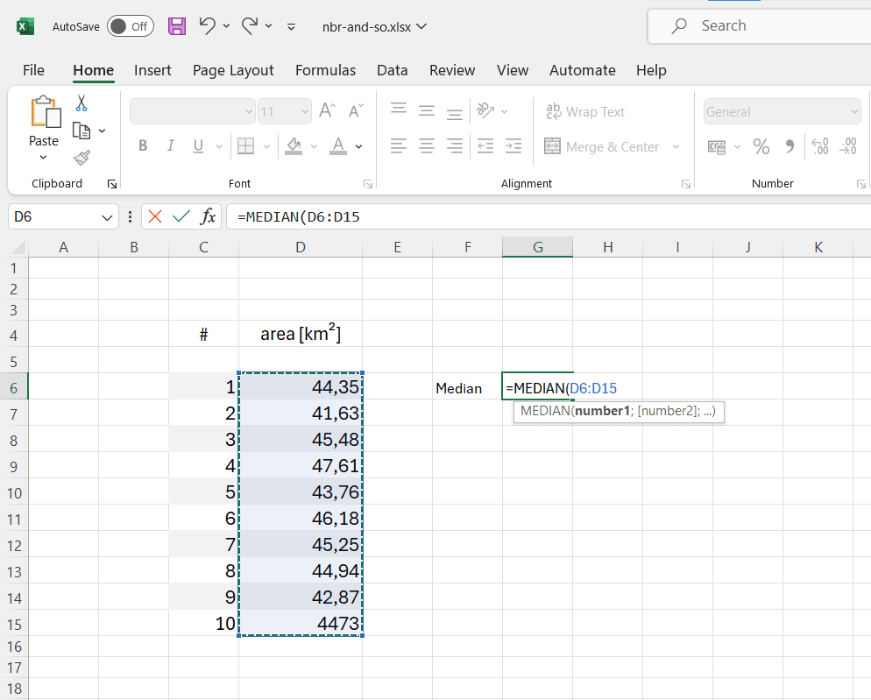Click the Insert Function fx icon
Image resolution: width=871 pixels, height=700 pixels.
pyautogui.click(x=208, y=216)
